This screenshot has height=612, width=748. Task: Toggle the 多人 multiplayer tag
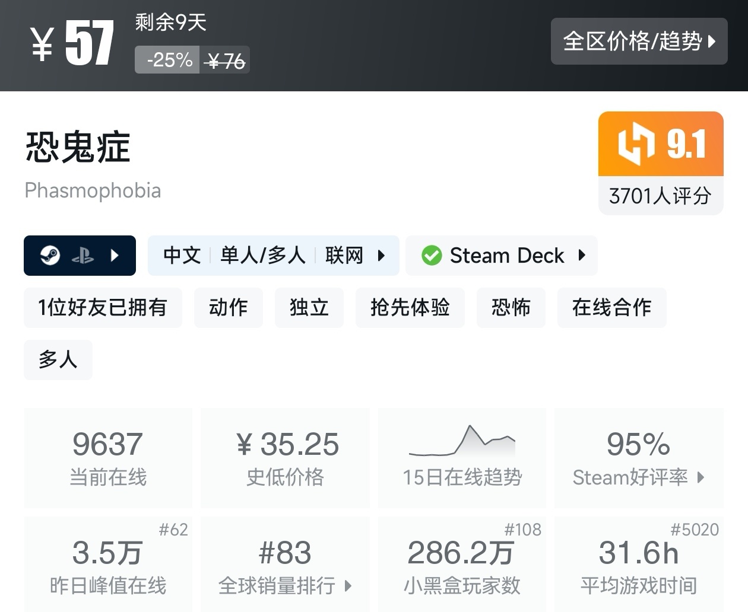point(58,360)
